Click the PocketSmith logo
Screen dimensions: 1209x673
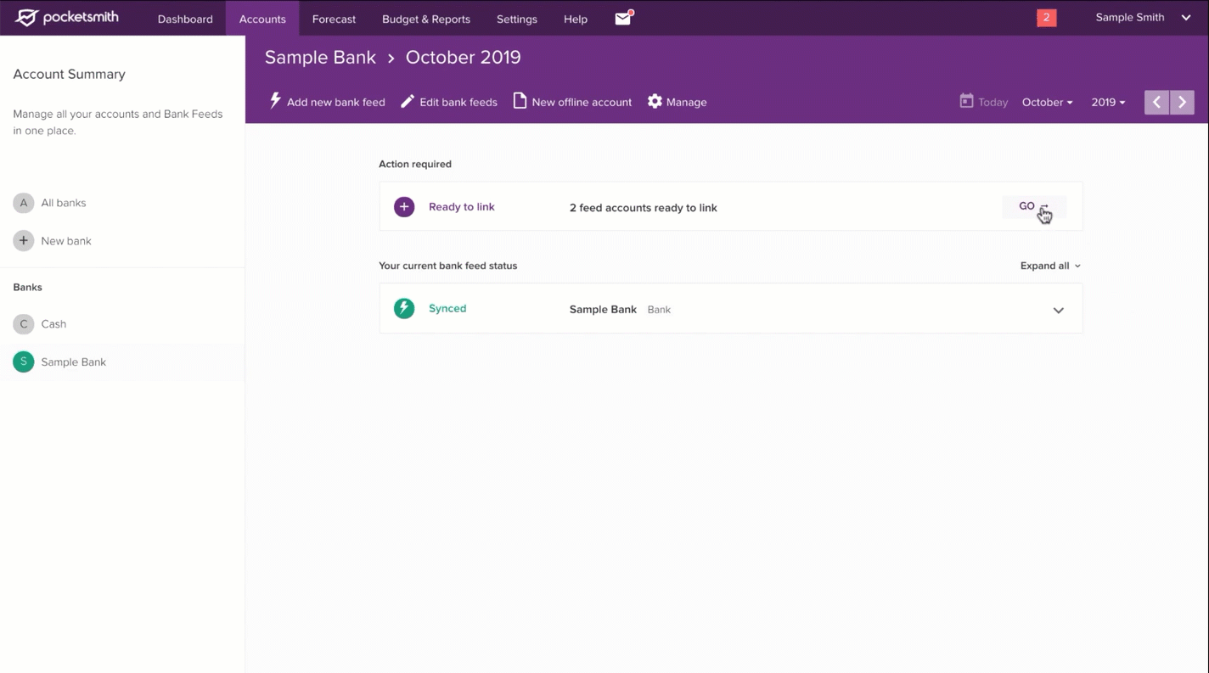(66, 18)
